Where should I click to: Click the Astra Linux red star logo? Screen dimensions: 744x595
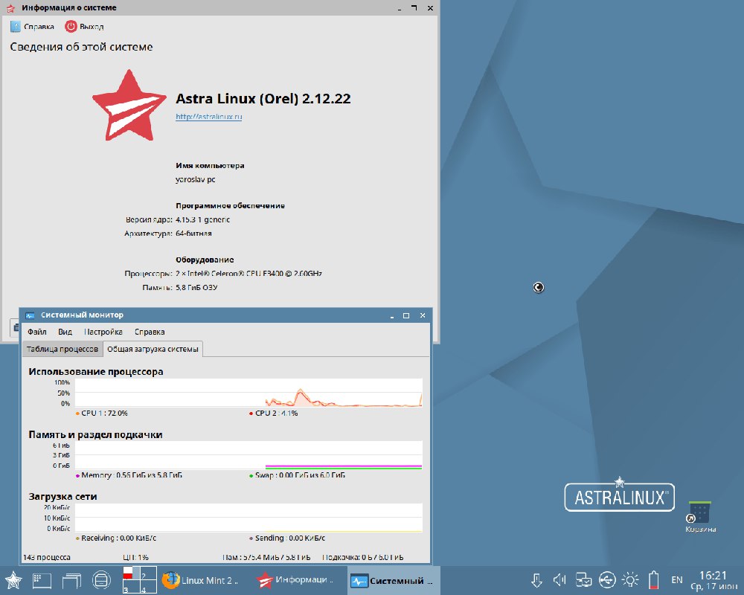[129, 106]
